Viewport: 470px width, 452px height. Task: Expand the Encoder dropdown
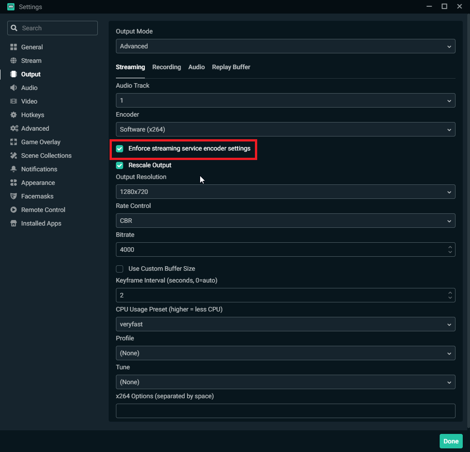point(285,129)
